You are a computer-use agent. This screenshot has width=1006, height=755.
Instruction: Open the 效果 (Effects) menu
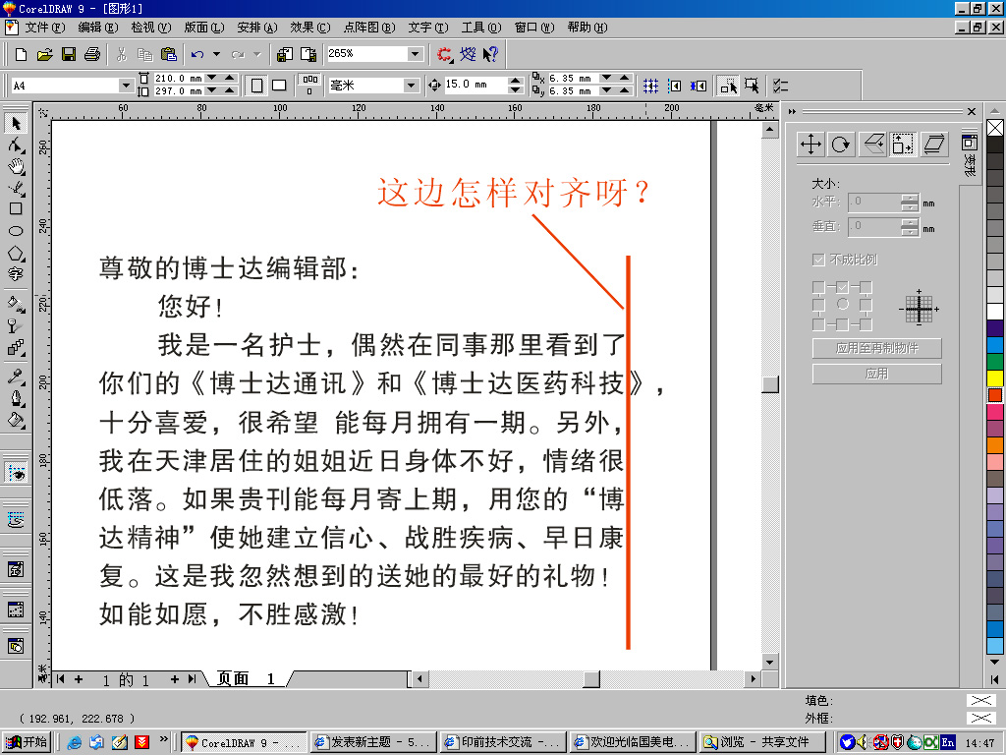coord(309,28)
